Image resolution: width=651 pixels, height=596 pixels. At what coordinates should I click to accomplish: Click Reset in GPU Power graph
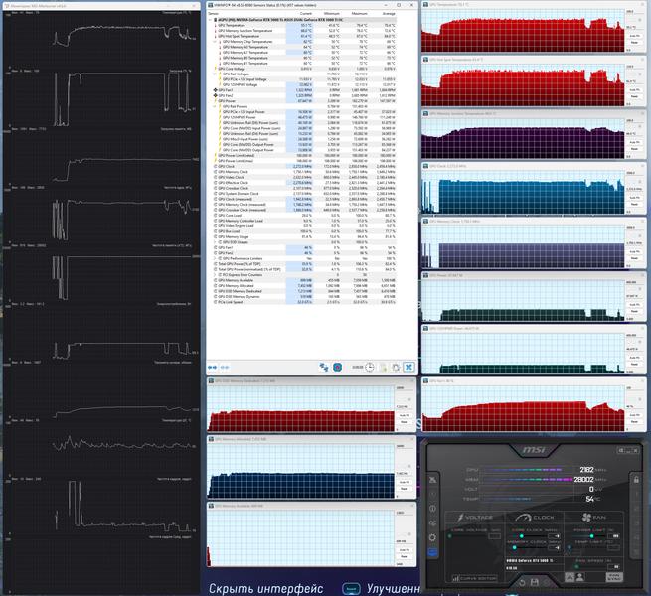coord(634,311)
